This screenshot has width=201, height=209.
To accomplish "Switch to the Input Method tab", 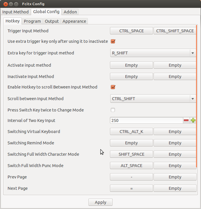I will click(x=15, y=12).
